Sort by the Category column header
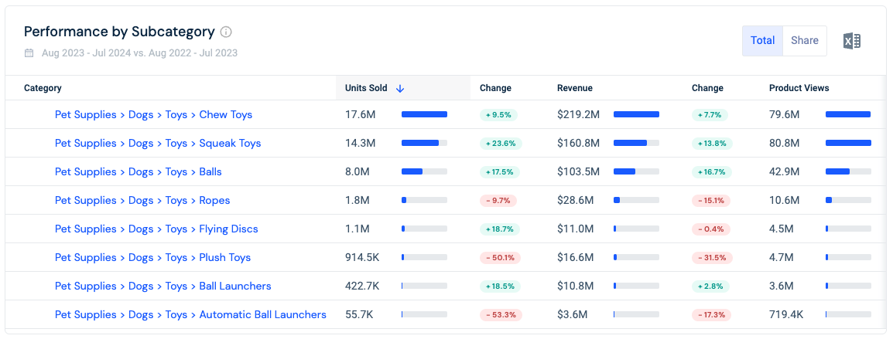The height and width of the screenshot is (339, 893). 43,88
